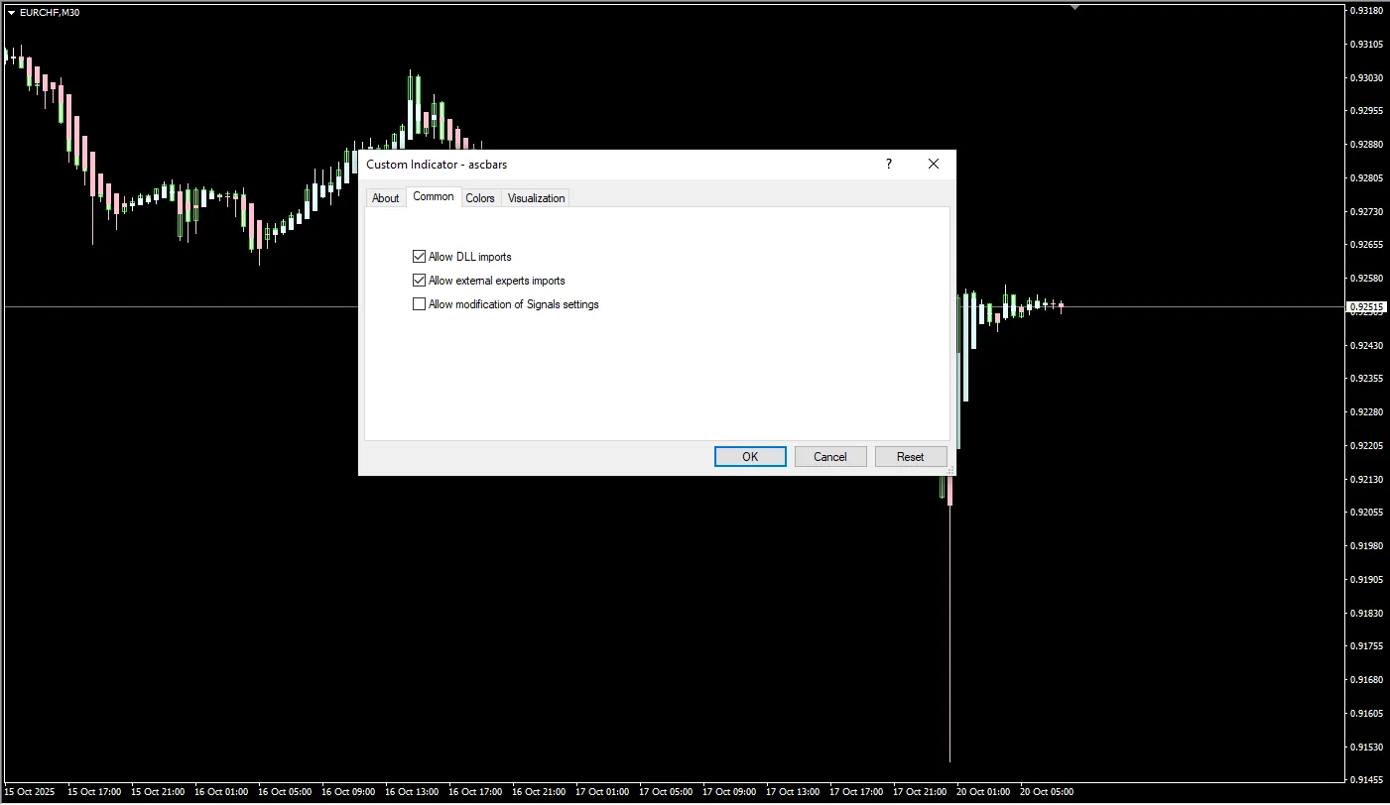Click the chart shift triangle marker
1390x805 pixels.
point(1074,7)
